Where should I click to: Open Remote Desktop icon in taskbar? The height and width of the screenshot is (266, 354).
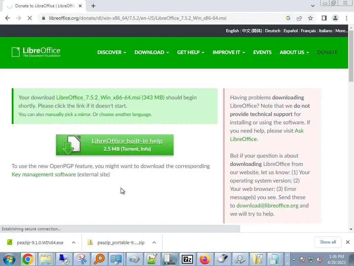(64, 259)
